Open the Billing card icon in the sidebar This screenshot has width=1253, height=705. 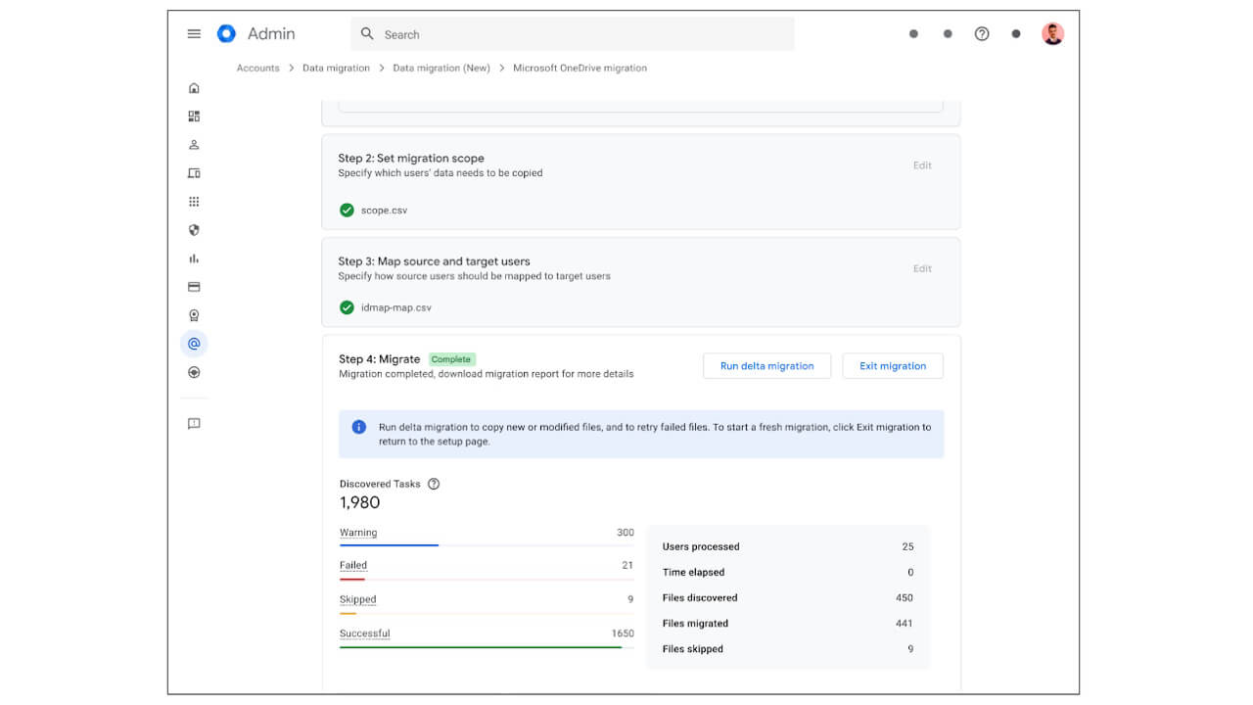coord(194,287)
